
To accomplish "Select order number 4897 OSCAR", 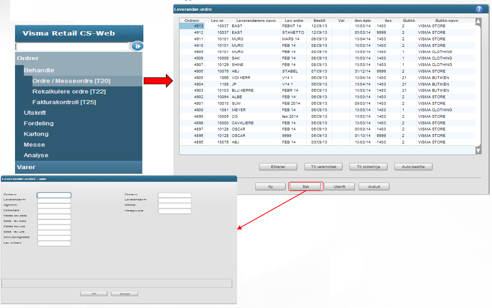I will [327, 129].
